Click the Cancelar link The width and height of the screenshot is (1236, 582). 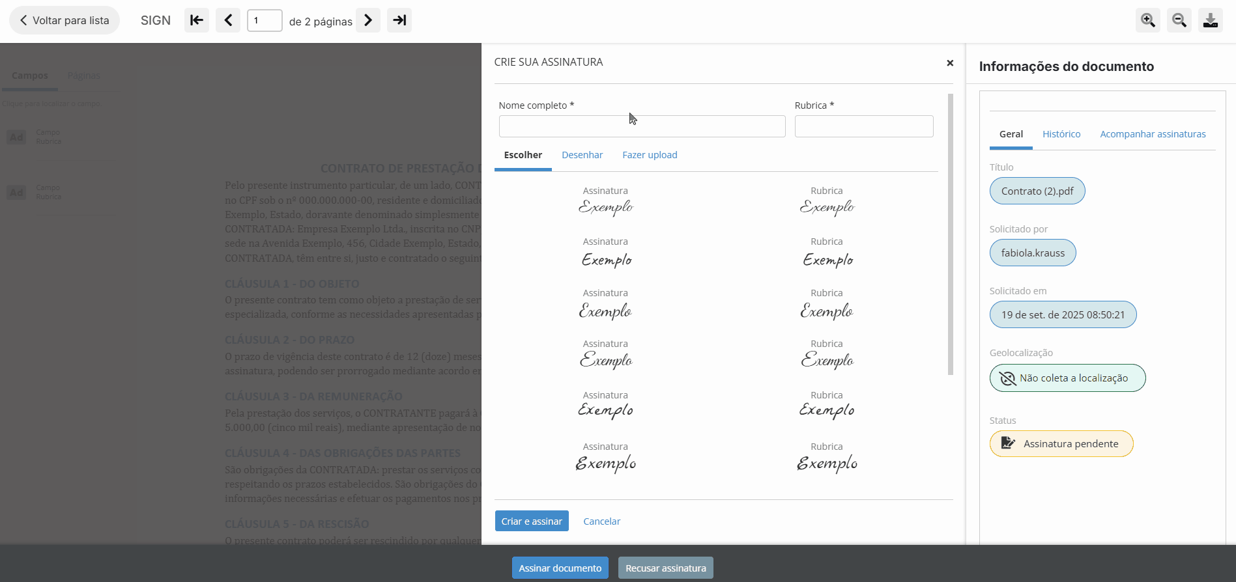point(601,521)
